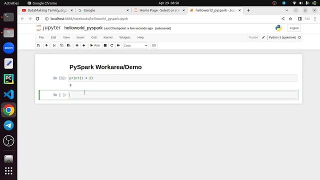Image resolution: width=320 pixels, height=180 pixels.
Task: Move selected cell down arrow
Action: point(84,45)
